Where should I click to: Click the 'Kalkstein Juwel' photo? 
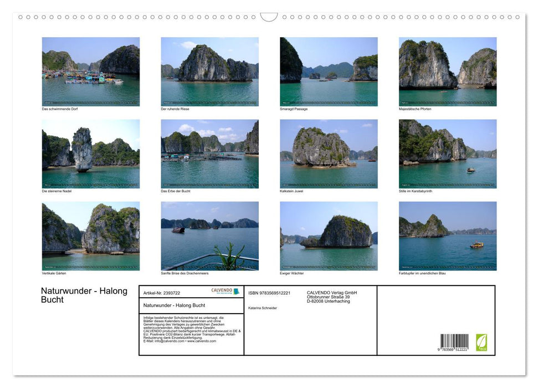329,154
